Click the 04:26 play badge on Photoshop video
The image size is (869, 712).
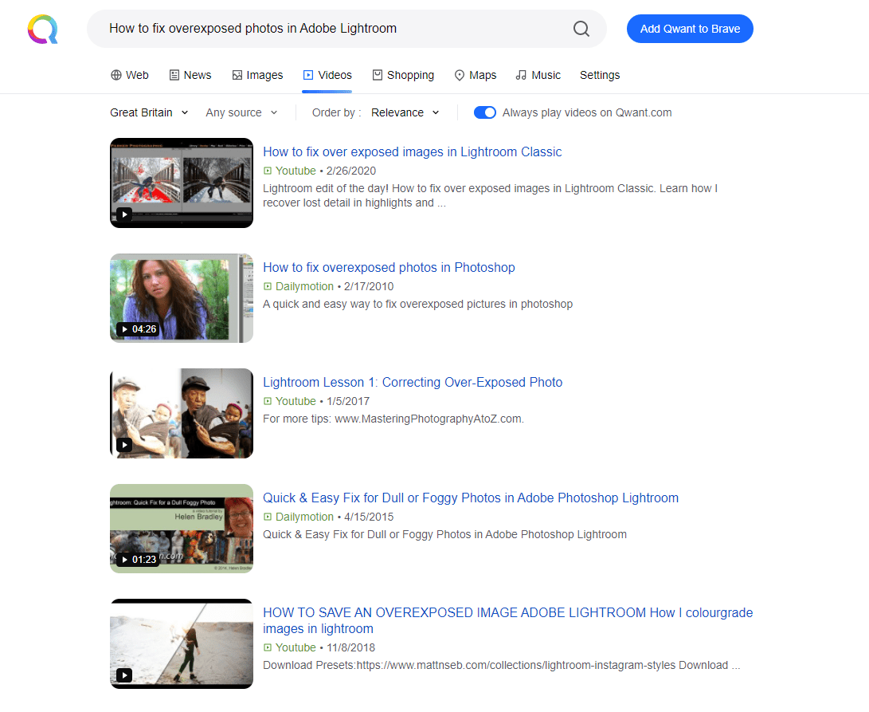pyautogui.click(x=138, y=329)
